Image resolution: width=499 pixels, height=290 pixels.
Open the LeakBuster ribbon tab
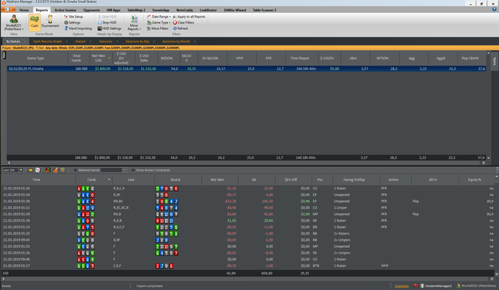[x=208, y=10]
